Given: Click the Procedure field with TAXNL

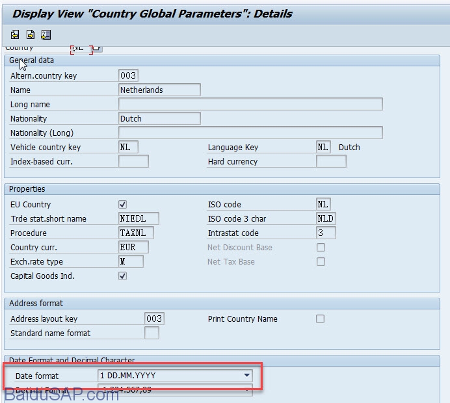Looking at the screenshot, I should 139,233.
